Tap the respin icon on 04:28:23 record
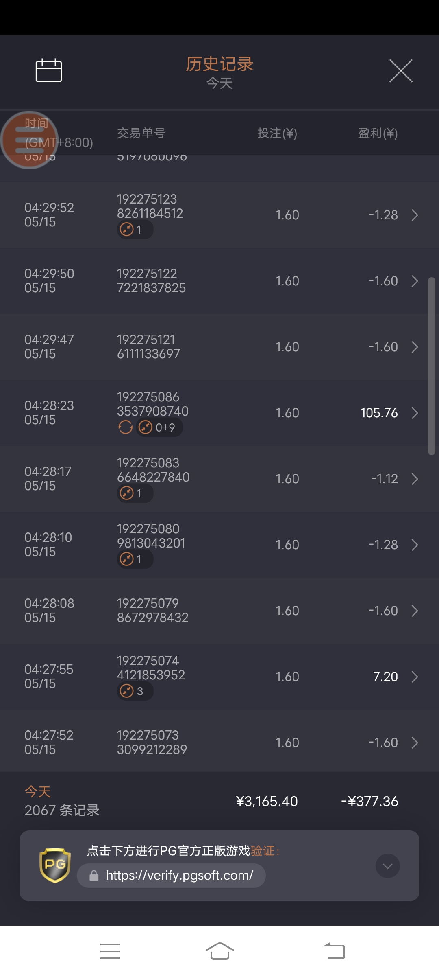 (x=125, y=427)
